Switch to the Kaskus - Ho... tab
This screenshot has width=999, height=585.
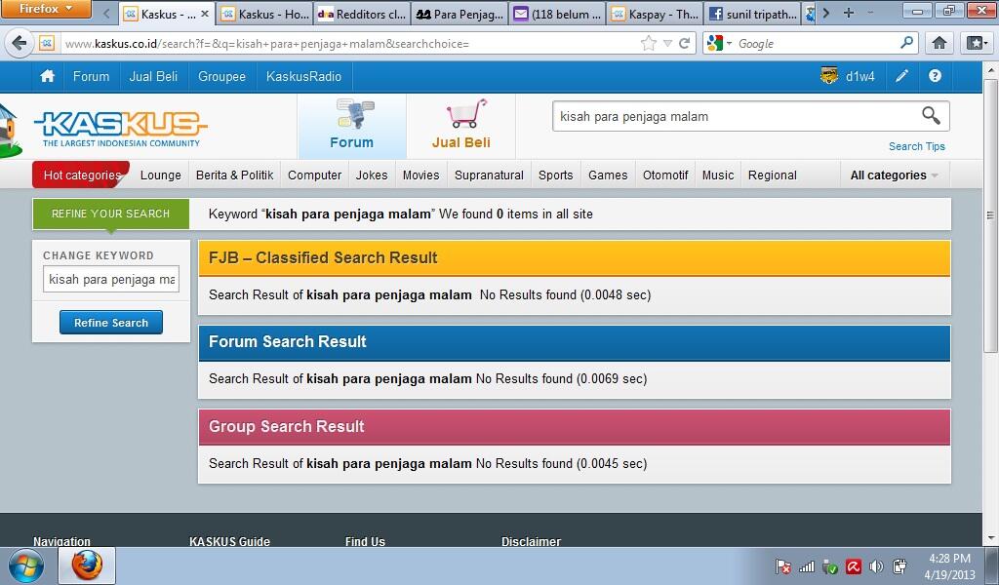265,14
